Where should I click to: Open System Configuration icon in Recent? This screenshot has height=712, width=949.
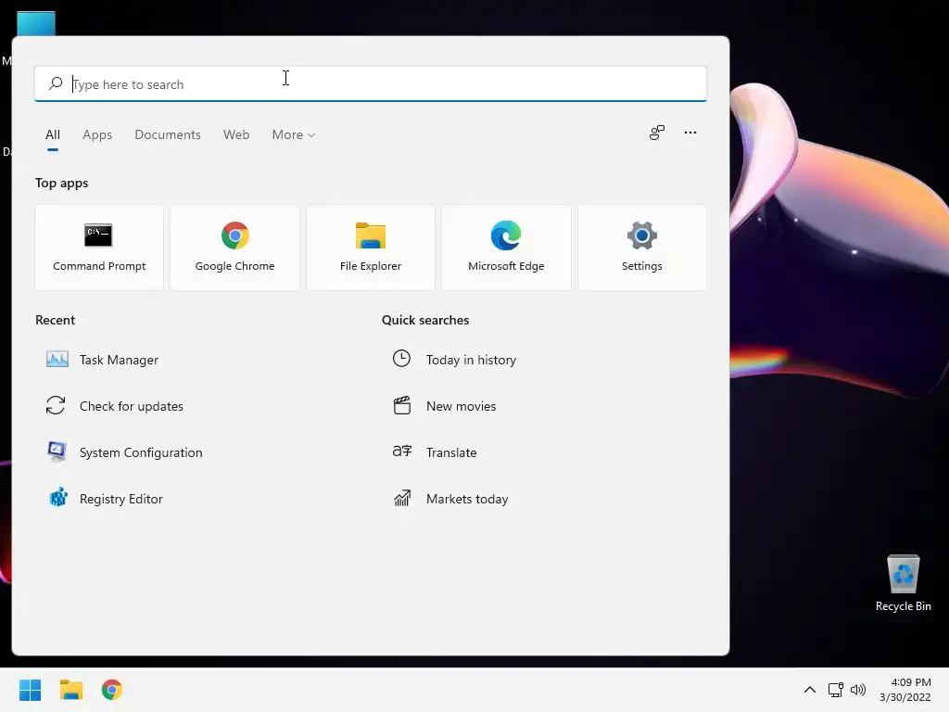(57, 451)
